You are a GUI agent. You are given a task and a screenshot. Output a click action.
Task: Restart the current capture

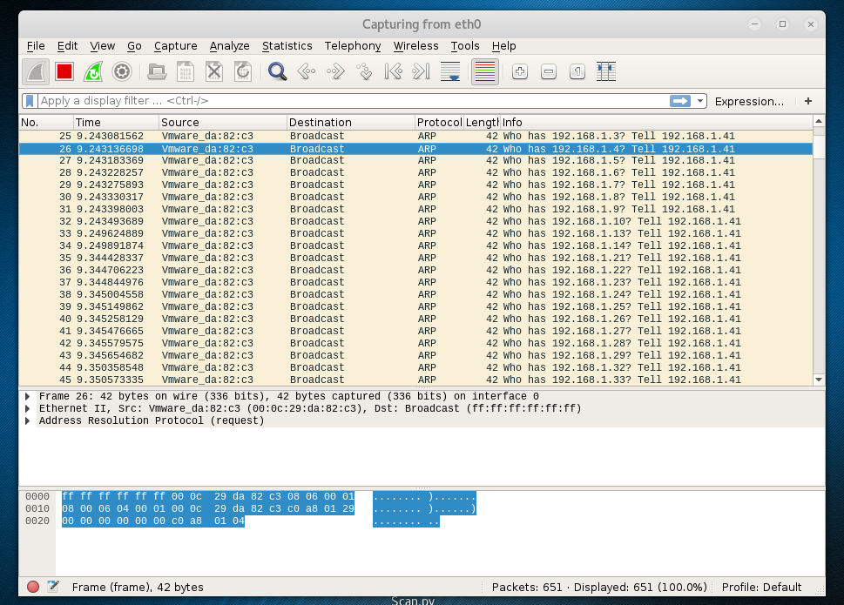[93, 71]
